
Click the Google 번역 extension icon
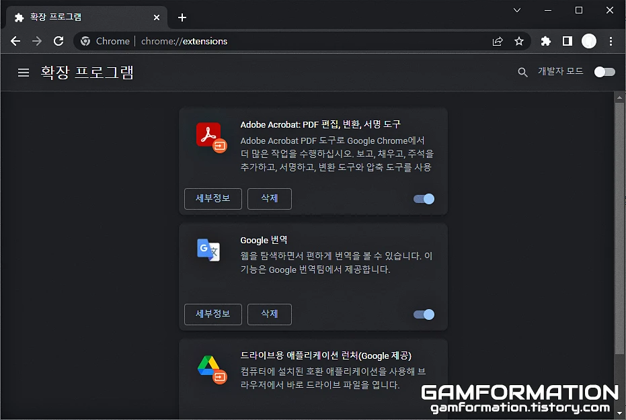(x=208, y=250)
